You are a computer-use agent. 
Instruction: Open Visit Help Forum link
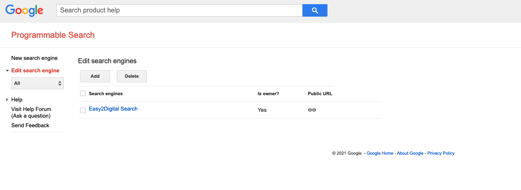(x=31, y=113)
